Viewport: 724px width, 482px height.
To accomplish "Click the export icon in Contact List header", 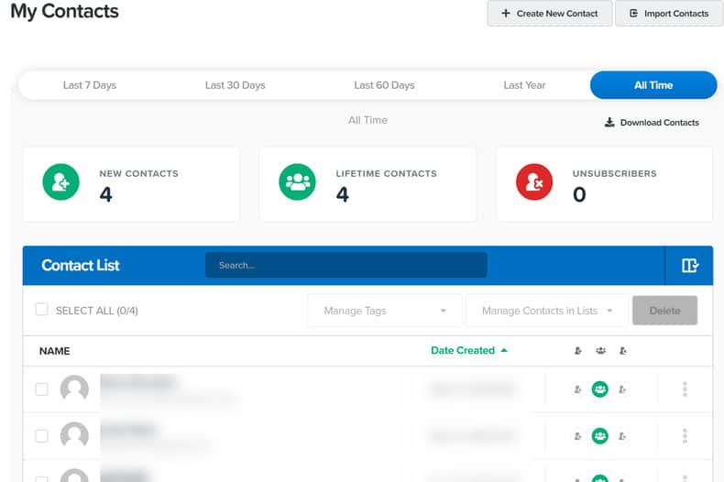I will point(690,265).
